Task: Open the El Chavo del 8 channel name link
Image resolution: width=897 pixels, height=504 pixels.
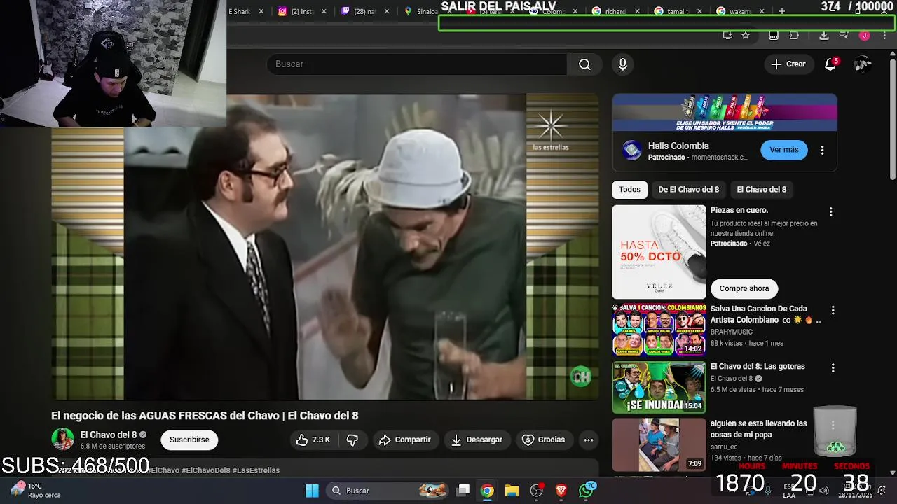Action: pyautogui.click(x=108, y=435)
